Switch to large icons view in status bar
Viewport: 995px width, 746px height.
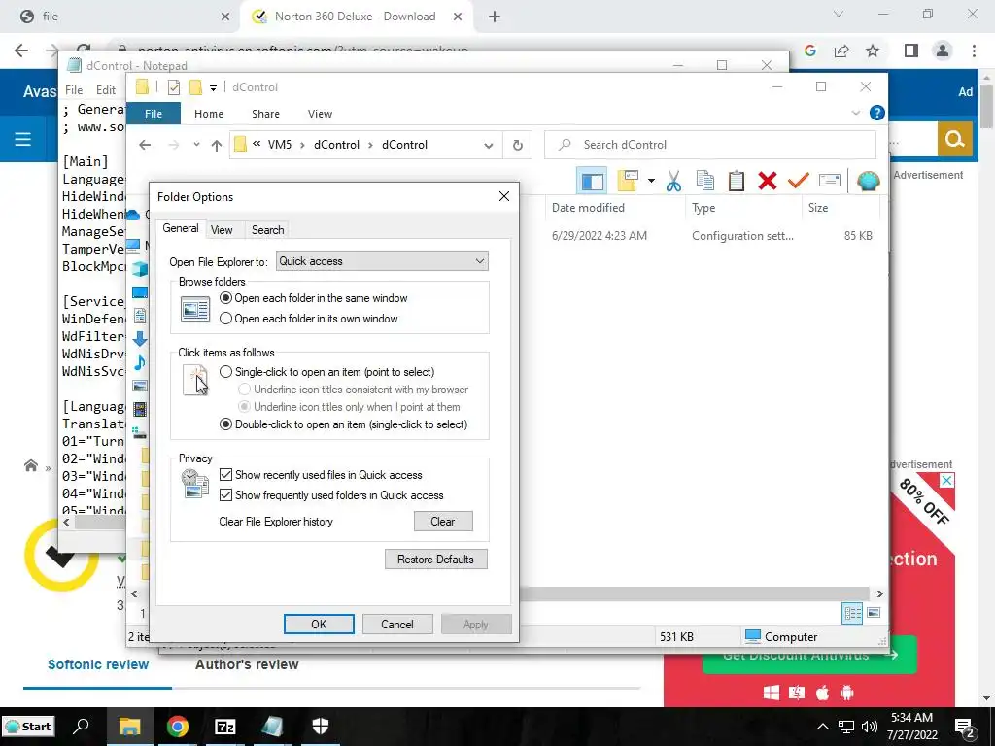click(x=874, y=613)
